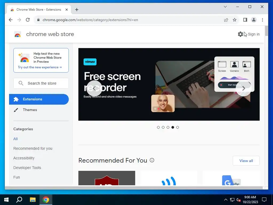Image resolution: width=273 pixels, height=205 pixels.
Task: Open the Windows Start menu
Action: pos(6,200)
